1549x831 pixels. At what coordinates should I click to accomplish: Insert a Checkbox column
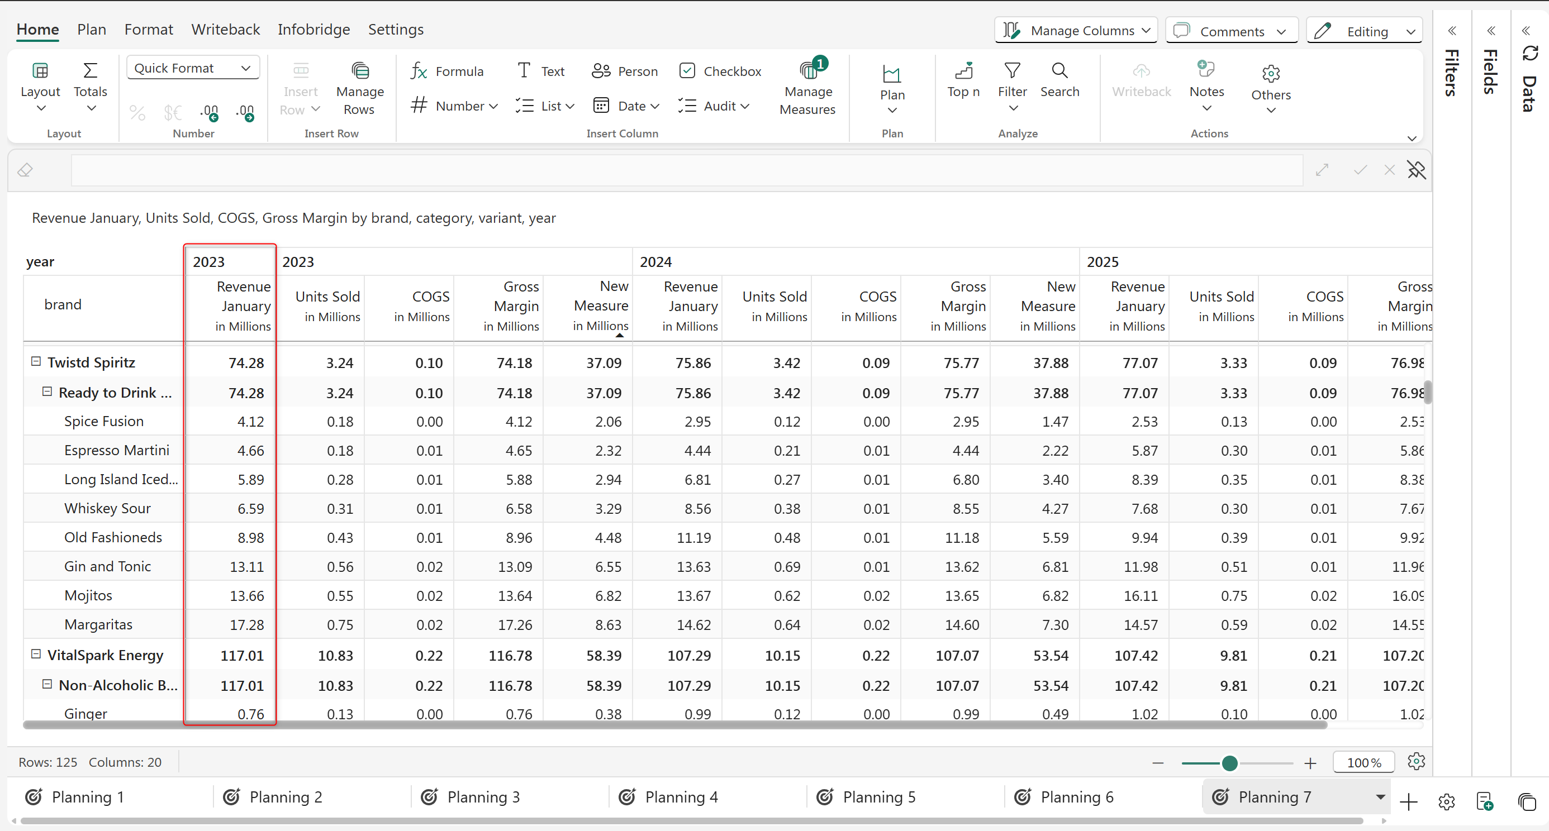pos(720,71)
